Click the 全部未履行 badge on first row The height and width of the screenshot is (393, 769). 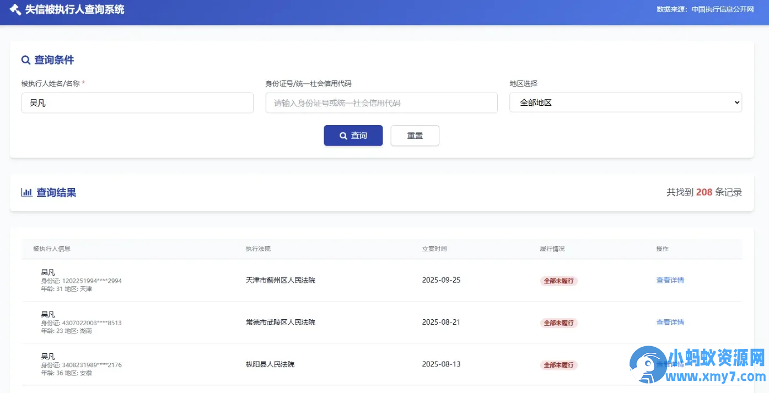pos(558,281)
